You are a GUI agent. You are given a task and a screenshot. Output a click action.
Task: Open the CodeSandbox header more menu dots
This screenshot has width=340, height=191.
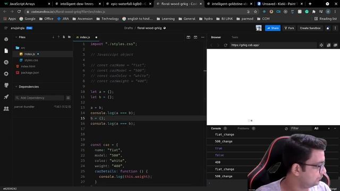335,28
